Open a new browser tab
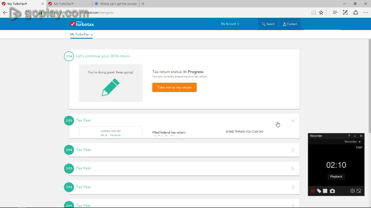Screen dimensions: 371x208 click(143, 4)
